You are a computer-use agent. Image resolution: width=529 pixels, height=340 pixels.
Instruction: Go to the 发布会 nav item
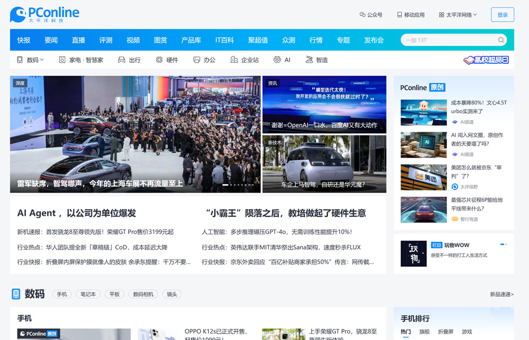click(374, 40)
